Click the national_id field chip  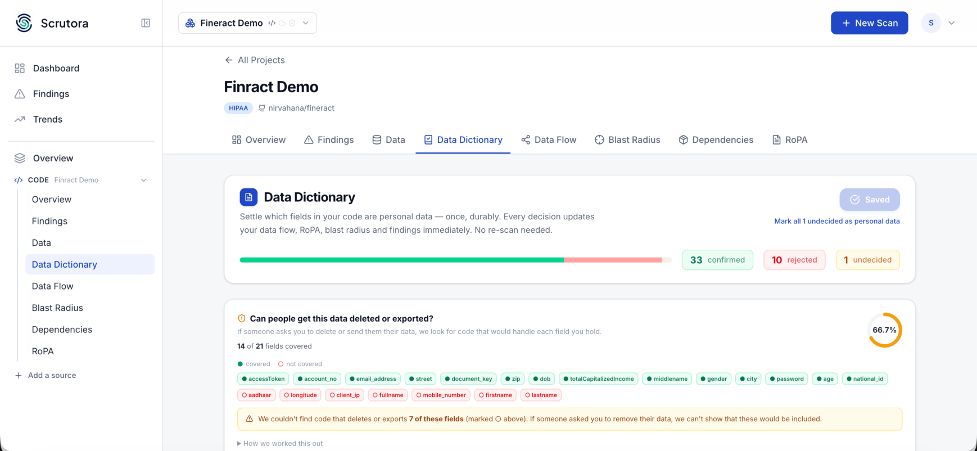point(865,379)
